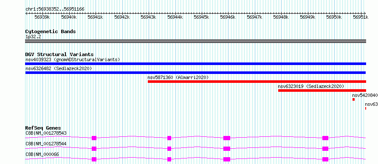
Task: Select NM_000066 exon between 56943k and 56944k
Action: (x=169, y=159)
